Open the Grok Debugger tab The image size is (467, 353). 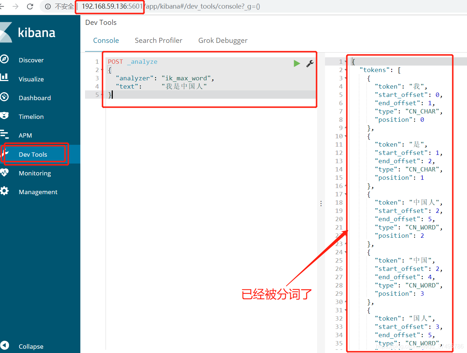pyautogui.click(x=223, y=40)
